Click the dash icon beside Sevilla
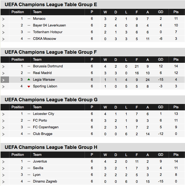This screenshot has width=185, height=186. click(x=29, y=168)
